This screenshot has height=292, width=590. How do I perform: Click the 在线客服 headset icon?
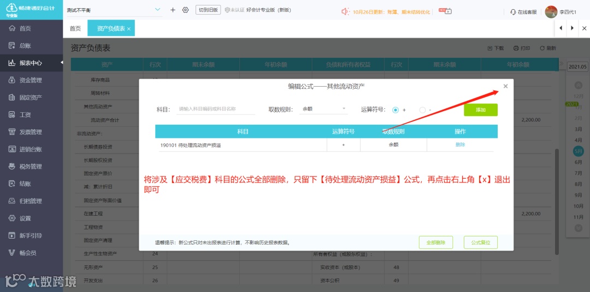pyautogui.click(x=513, y=11)
